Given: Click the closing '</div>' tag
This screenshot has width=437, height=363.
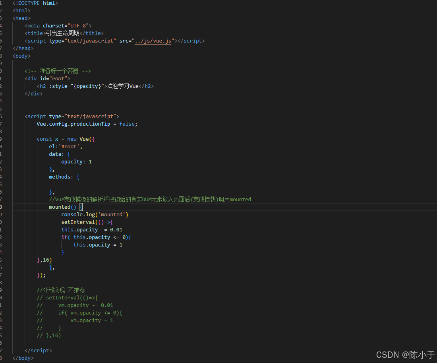Looking at the screenshot, I should click(x=34, y=93).
